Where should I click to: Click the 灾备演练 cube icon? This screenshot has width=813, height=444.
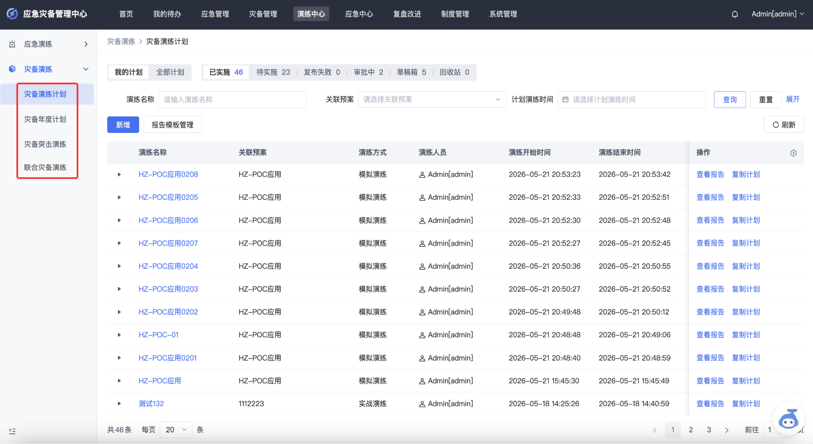(x=12, y=69)
